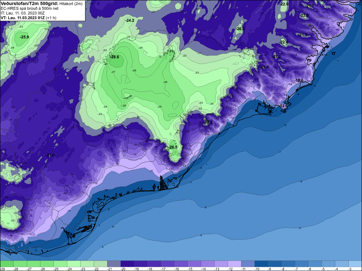Click the '-8' label on the legend scale
The width and height of the screenshot is (362, 271).
coord(283,269)
